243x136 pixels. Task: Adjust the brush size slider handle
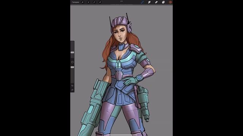pos(73,53)
